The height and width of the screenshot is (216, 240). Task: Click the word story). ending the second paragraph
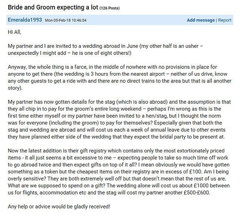15,88
